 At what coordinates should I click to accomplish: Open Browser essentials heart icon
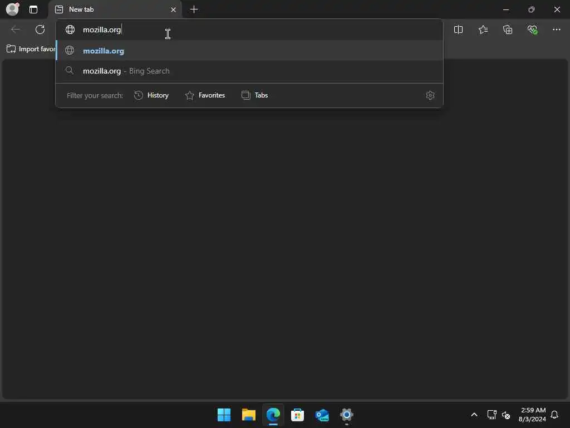click(x=533, y=30)
